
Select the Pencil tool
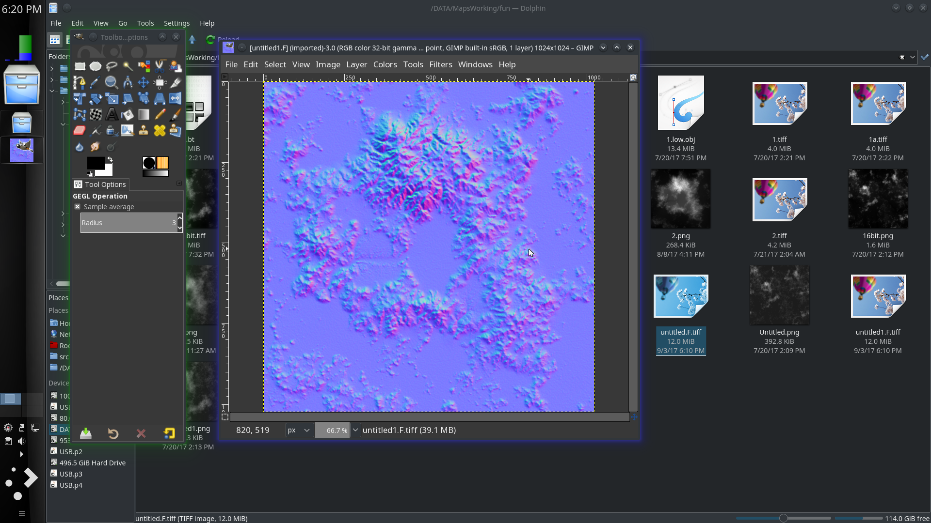[x=160, y=114]
